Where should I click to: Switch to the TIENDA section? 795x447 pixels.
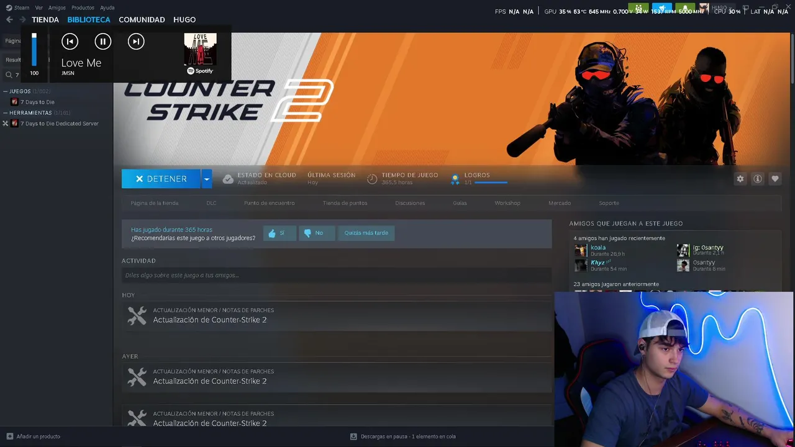(x=45, y=20)
